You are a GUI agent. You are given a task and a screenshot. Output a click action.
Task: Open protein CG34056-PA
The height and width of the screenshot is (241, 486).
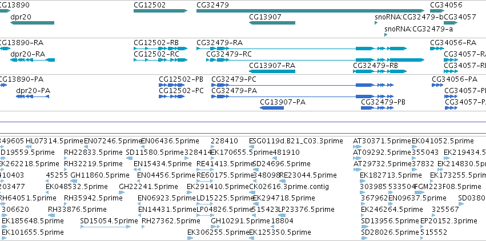tap(455, 79)
